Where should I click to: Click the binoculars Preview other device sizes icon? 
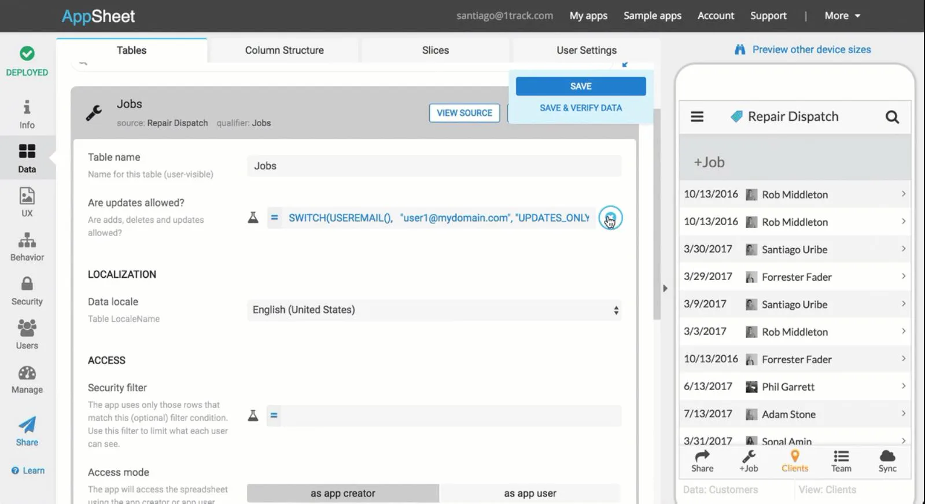tap(740, 50)
